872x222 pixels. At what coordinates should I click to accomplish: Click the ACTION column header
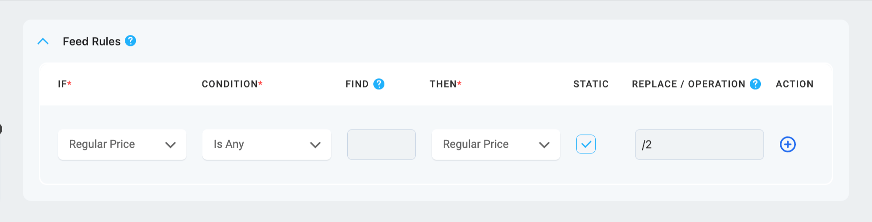click(794, 84)
